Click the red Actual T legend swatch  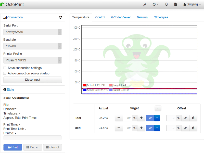pyautogui.click(x=85, y=85)
